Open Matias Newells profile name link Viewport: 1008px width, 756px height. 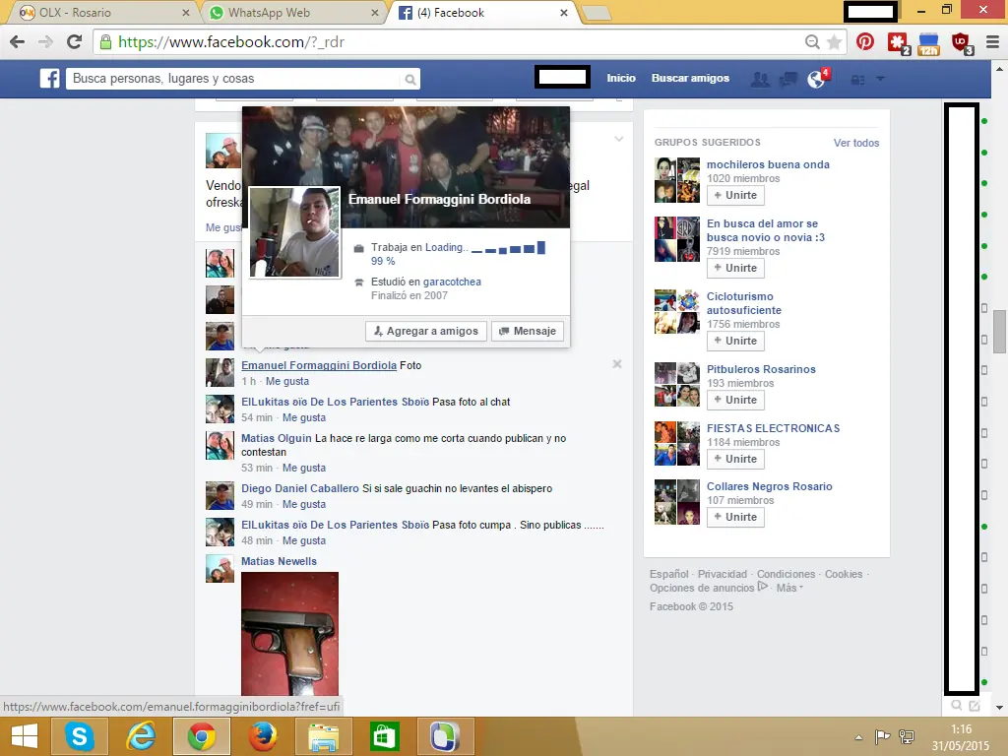tap(279, 561)
